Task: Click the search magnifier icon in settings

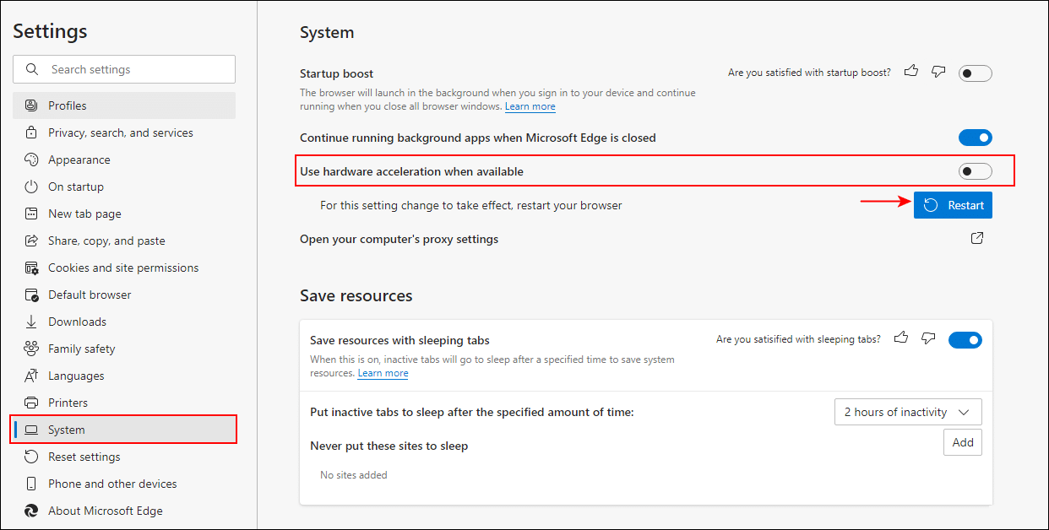Action: pos(32,69)
